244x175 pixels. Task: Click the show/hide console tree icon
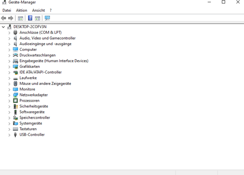tap(20, 18)
